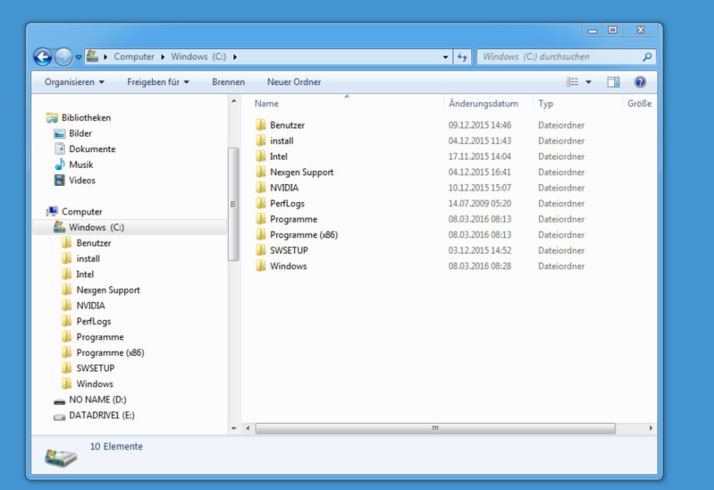Open the Freigeben für menu
The image size is (714, 490).
158,82
